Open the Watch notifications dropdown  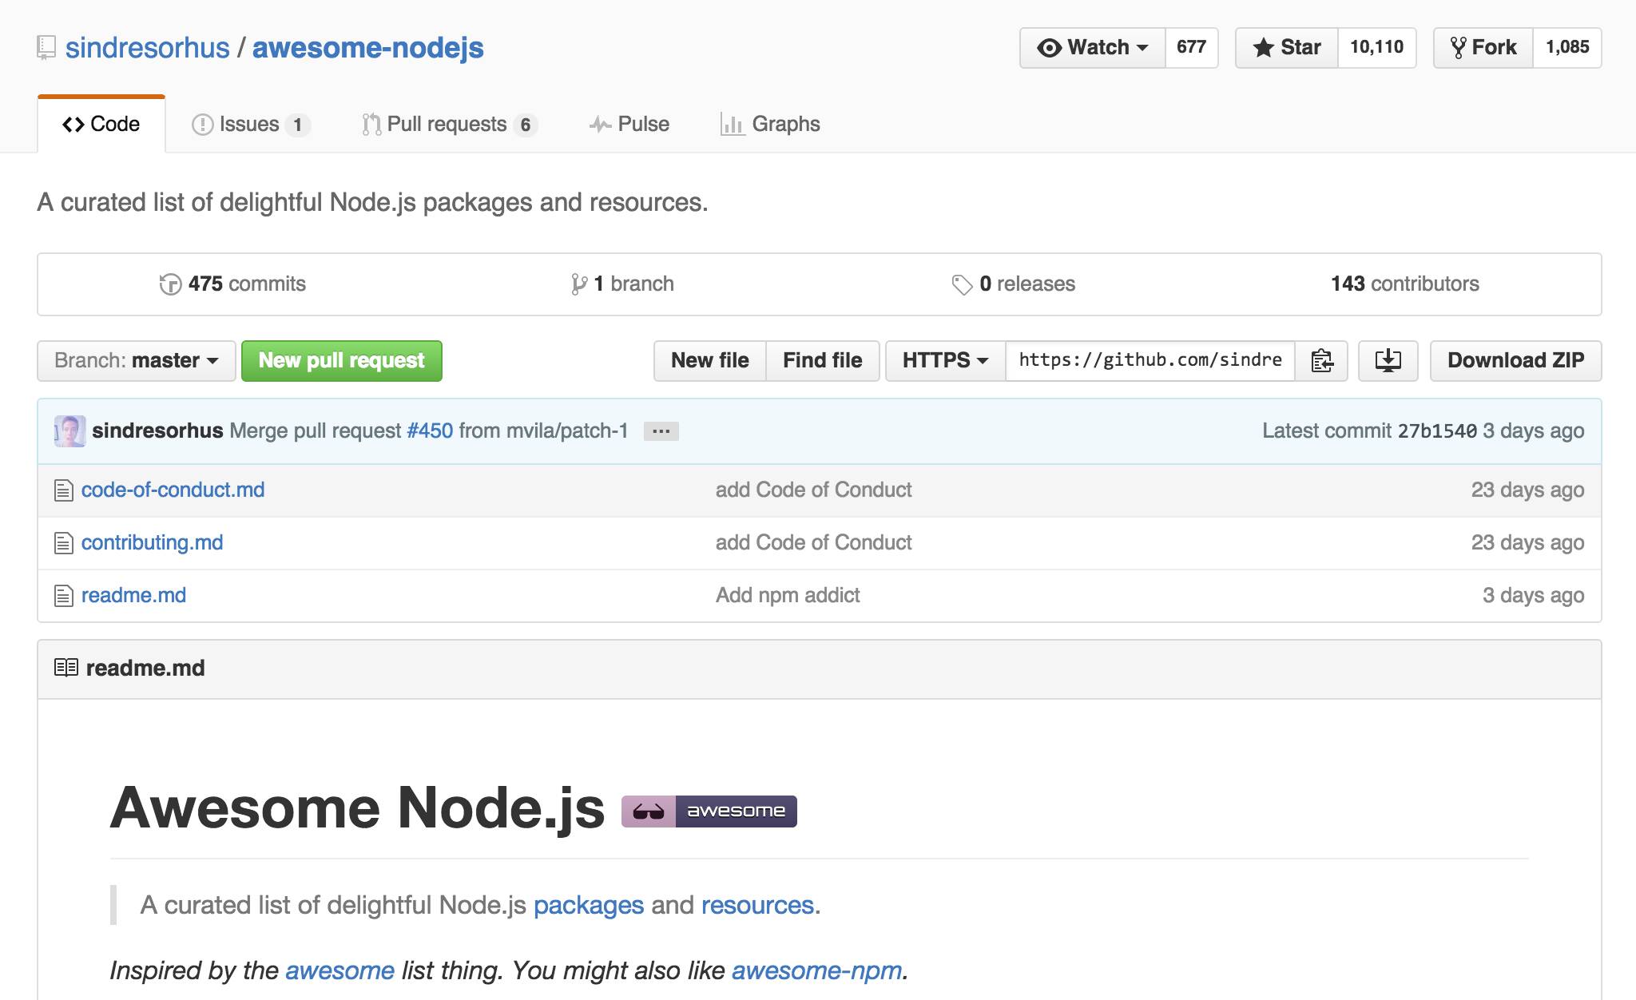pyautogui.click(x=1092, y=48)
